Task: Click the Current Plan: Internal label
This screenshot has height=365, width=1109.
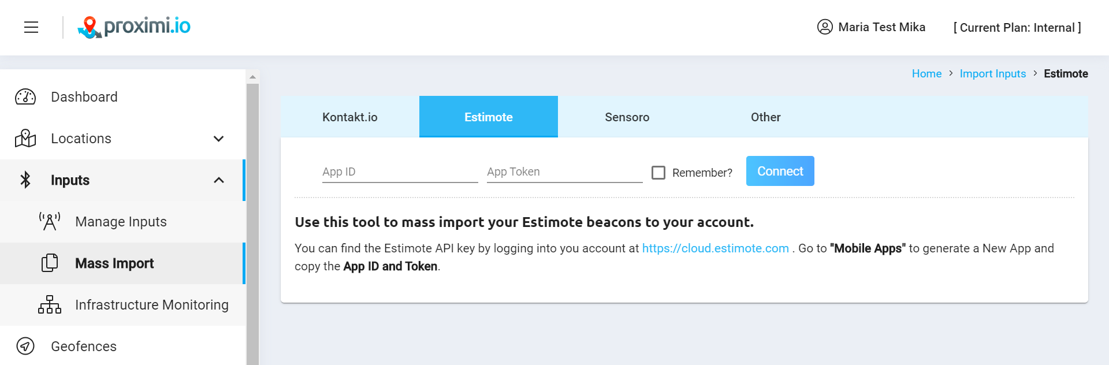Action: tap(1017, 28)
